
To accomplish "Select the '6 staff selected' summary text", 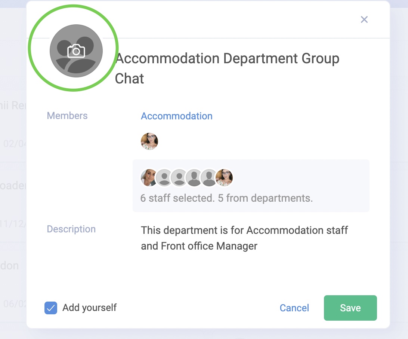I will coord(226,198).
